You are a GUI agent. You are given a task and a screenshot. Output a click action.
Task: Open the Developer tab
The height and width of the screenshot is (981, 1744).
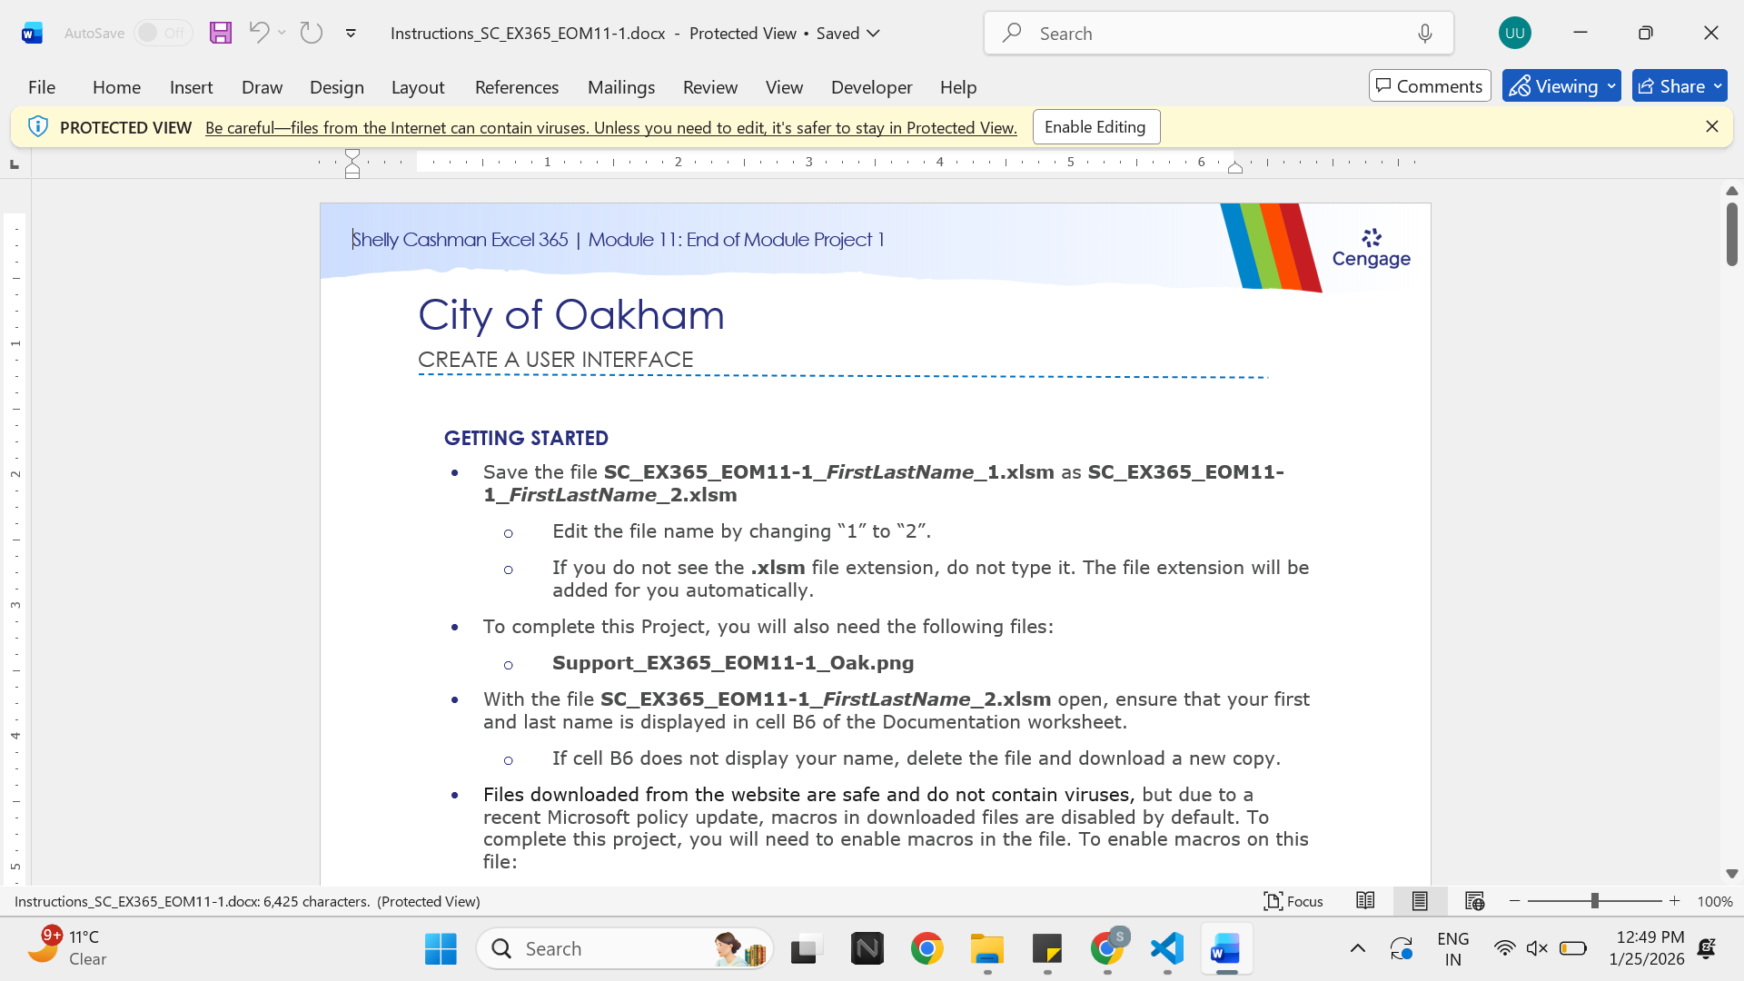872,87
